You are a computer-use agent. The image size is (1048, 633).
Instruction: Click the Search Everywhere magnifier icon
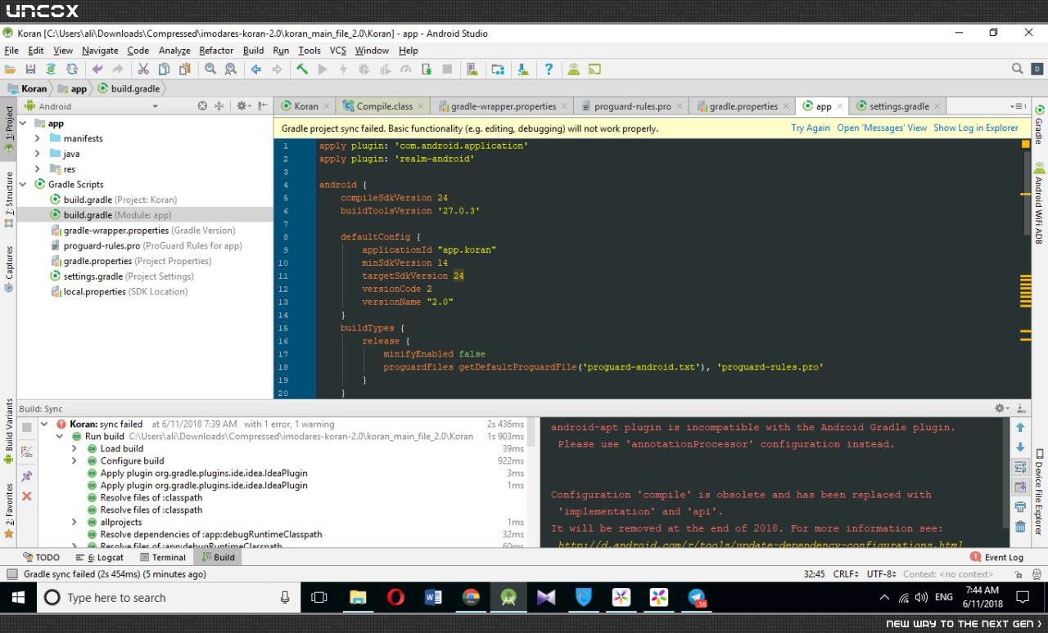click(x=1017, y=70)
